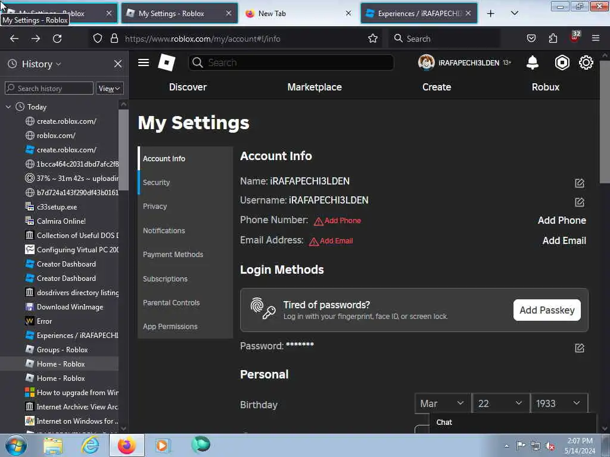Bookmark this page with the star
This screenshot has width=610, height=457.
click(373, 39)
